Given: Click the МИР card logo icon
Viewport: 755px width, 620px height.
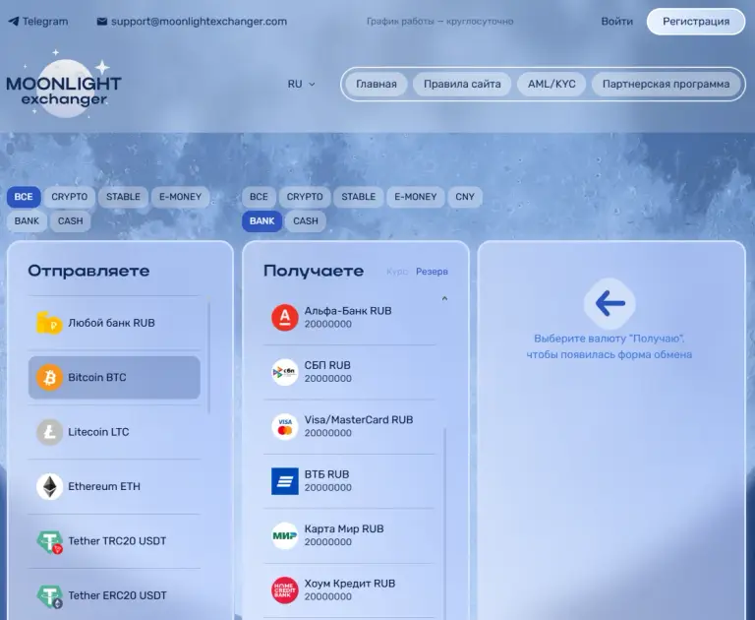Looking at the screenshot, I should 284,535.
